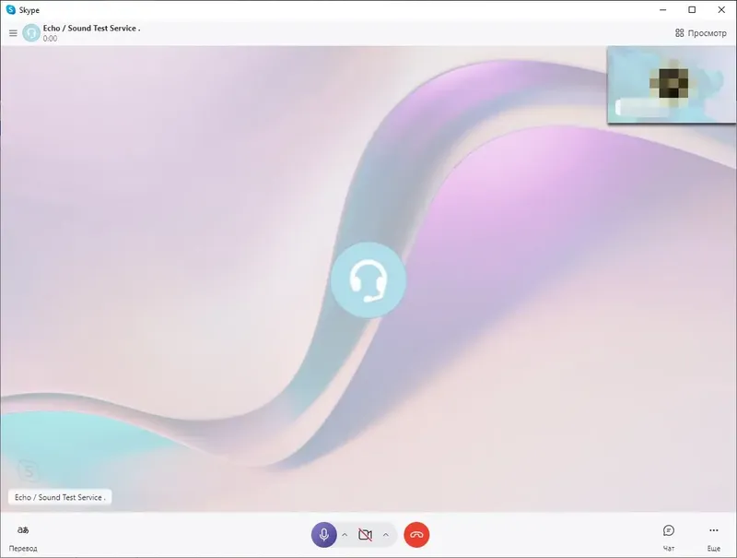Click Echo / Sound Test Service avatar in header

click(31, 33)
